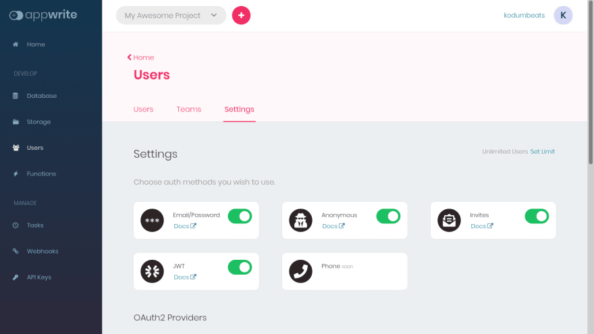The width and height of the screenshot is (594, 334).
Task: Open Docs link for Invites
Action: [x=478, y=226]
